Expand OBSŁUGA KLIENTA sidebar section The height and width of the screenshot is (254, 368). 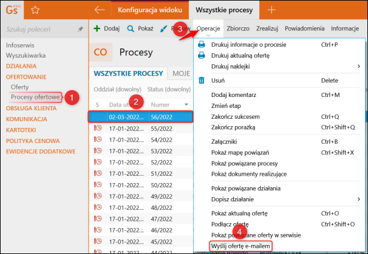(x=31, y=109)
